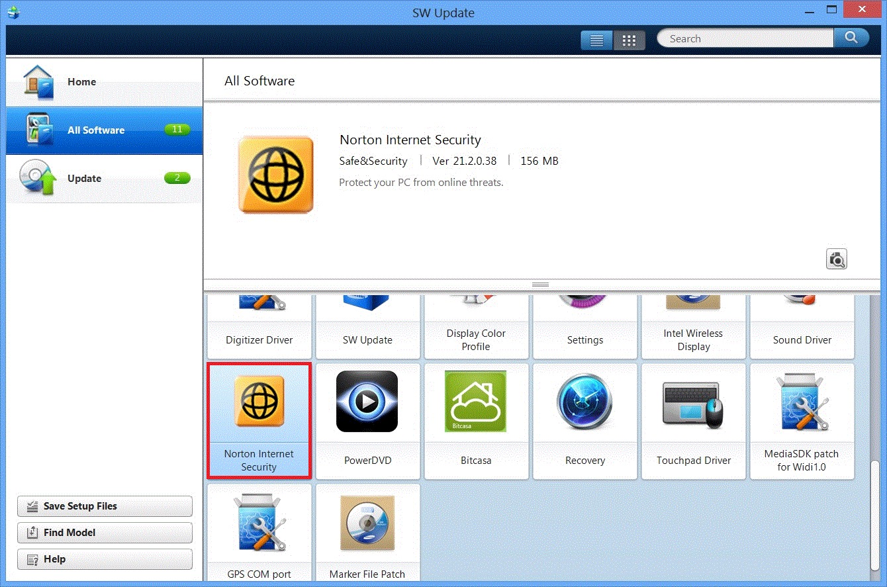The width and height of the screenshot is (887, 587).
Task: Click the Norton Internet Security title text
Action: pos(410,140)
